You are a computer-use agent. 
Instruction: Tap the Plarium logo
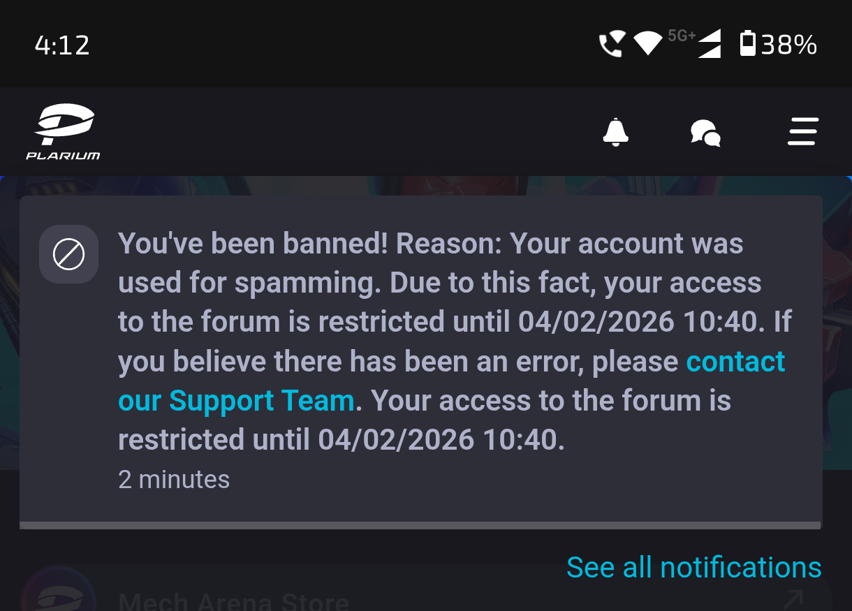(x=63, y=131)
